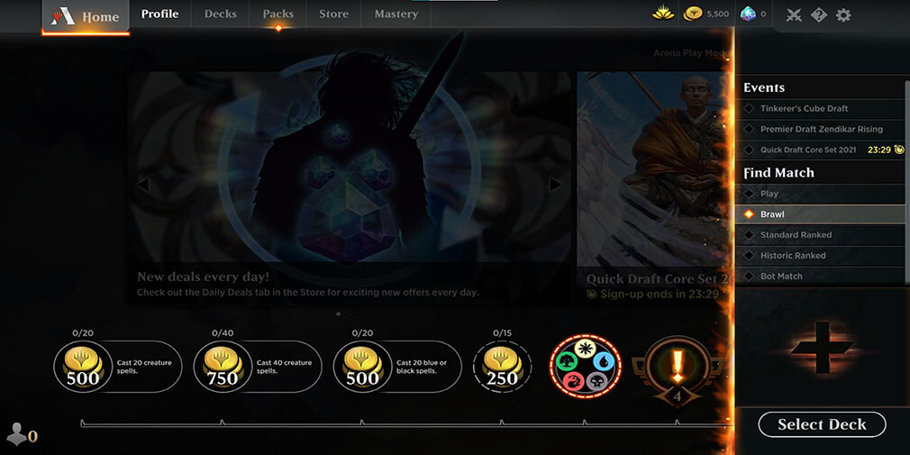
Task: Click the exclamation rank reward badge
Action: coord(678,369)
